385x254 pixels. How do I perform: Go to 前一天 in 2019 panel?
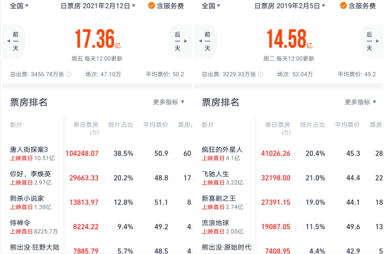[205, 41]
